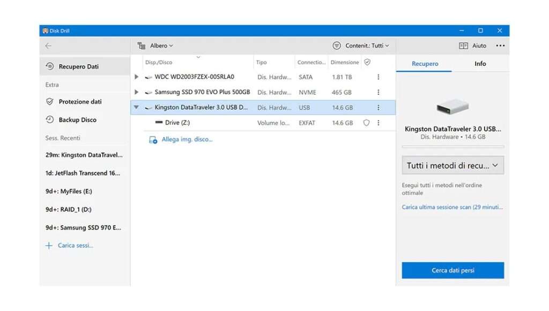Open the three-dot more options menu
549x311 pixels.
(x=500, y=46)
